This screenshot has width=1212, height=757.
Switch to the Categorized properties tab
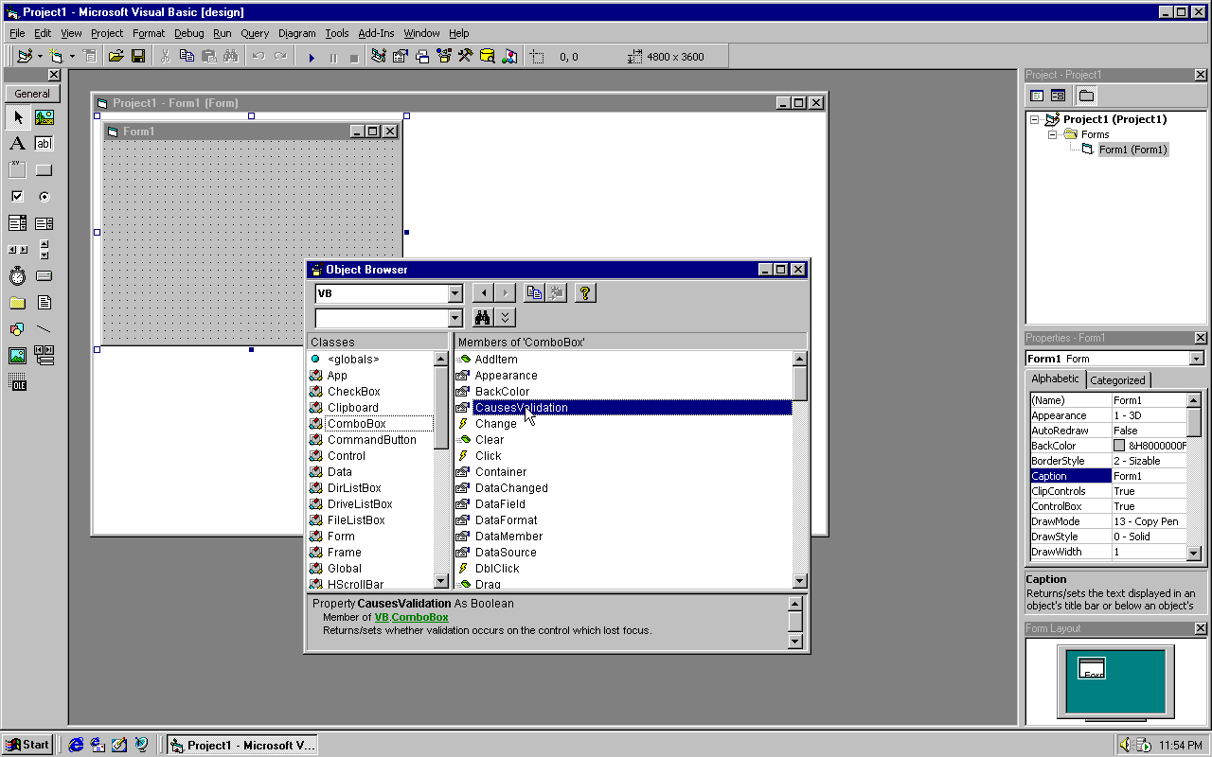tap(1117, 380)
